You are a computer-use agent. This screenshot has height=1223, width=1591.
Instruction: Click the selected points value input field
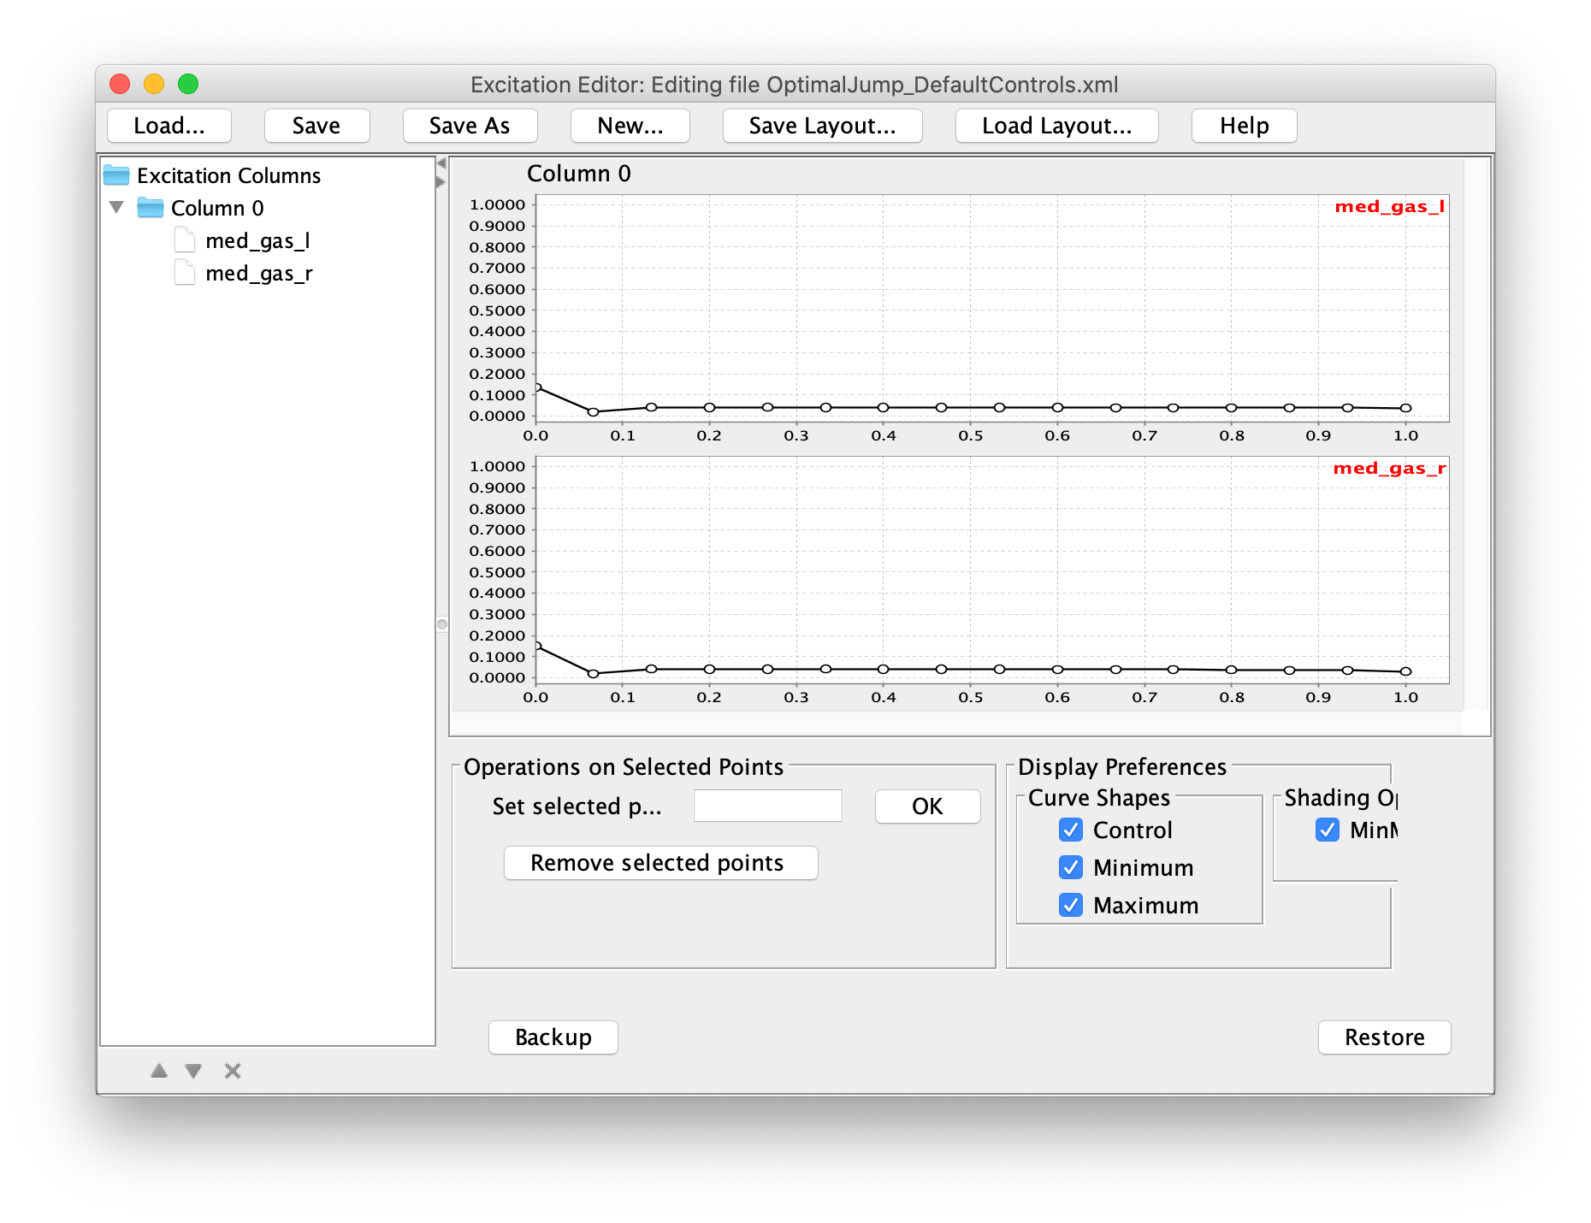tap(767, 805)
